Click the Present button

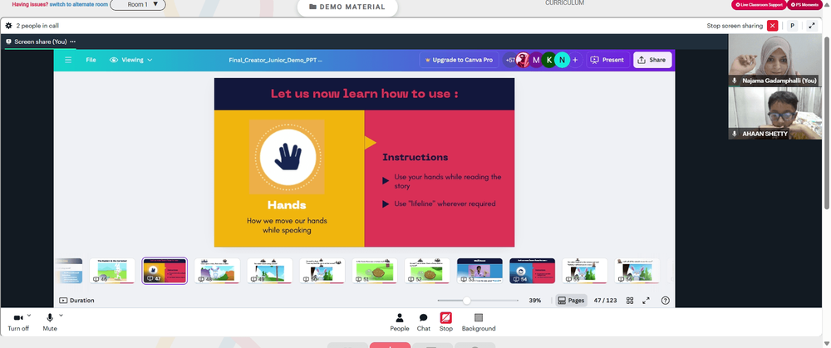[x=607, y=60]
